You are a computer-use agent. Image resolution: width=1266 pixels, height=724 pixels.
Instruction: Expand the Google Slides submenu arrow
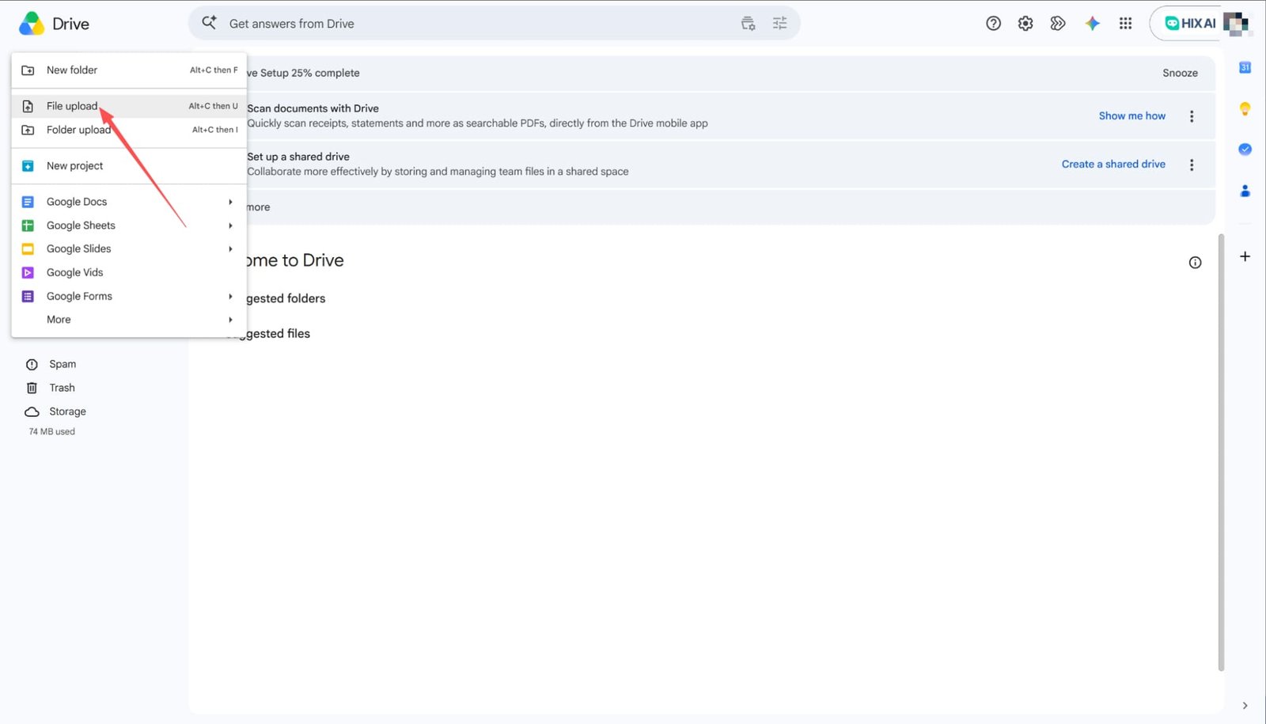click(230, 248)
